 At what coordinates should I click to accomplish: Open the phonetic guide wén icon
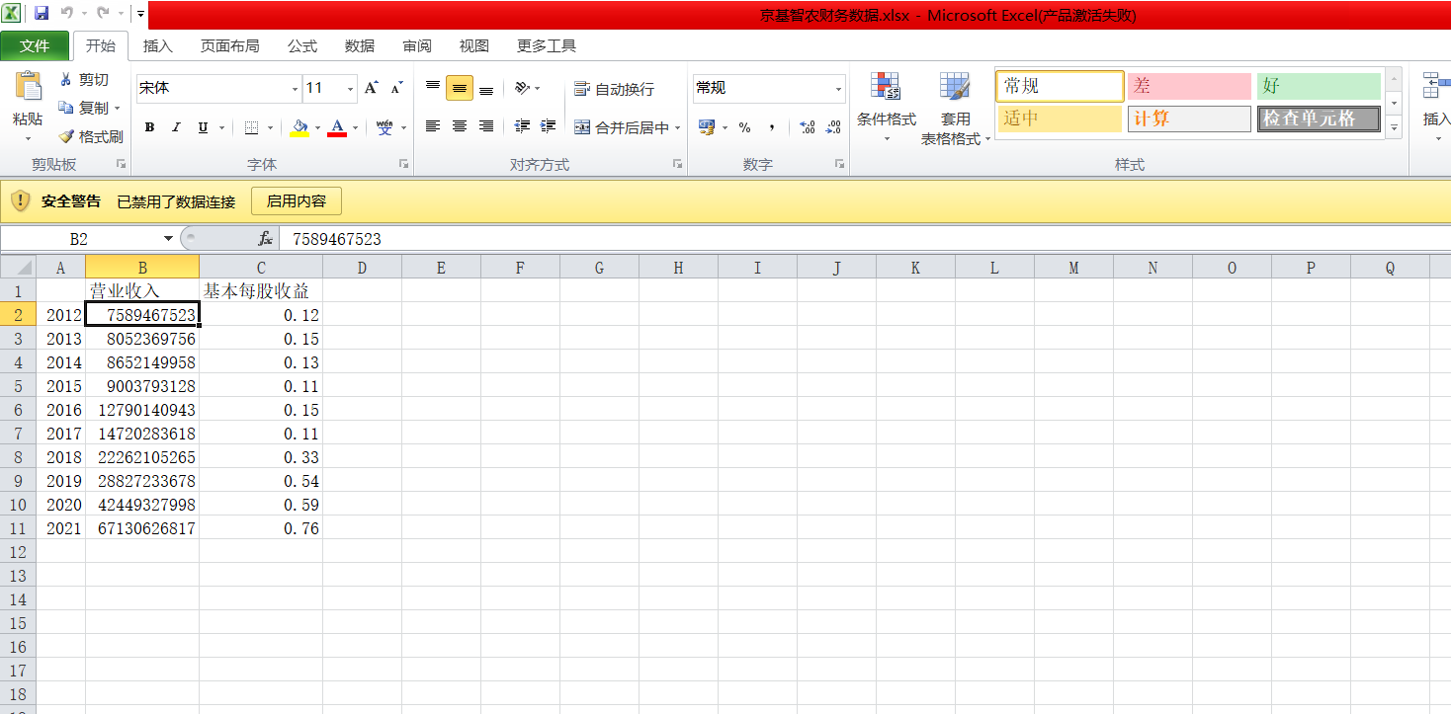coord(384,127)
